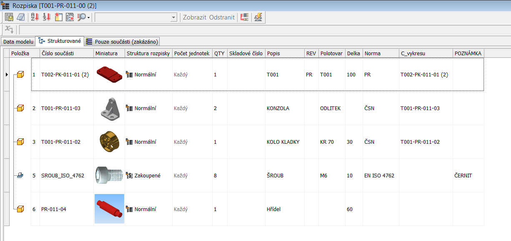
Task: Click the QTY column header
Action: pos(219,54)
